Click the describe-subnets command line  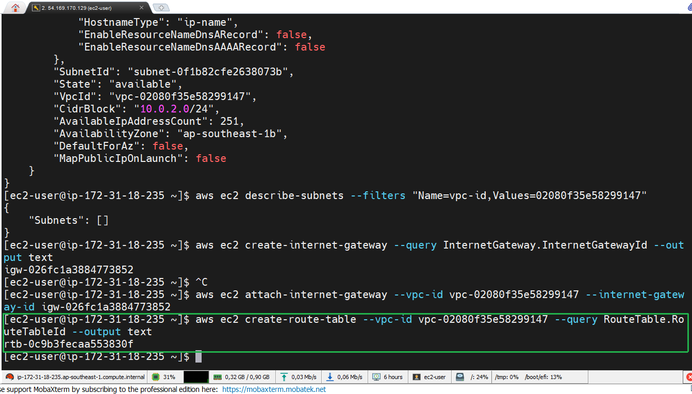click(325, 195)
